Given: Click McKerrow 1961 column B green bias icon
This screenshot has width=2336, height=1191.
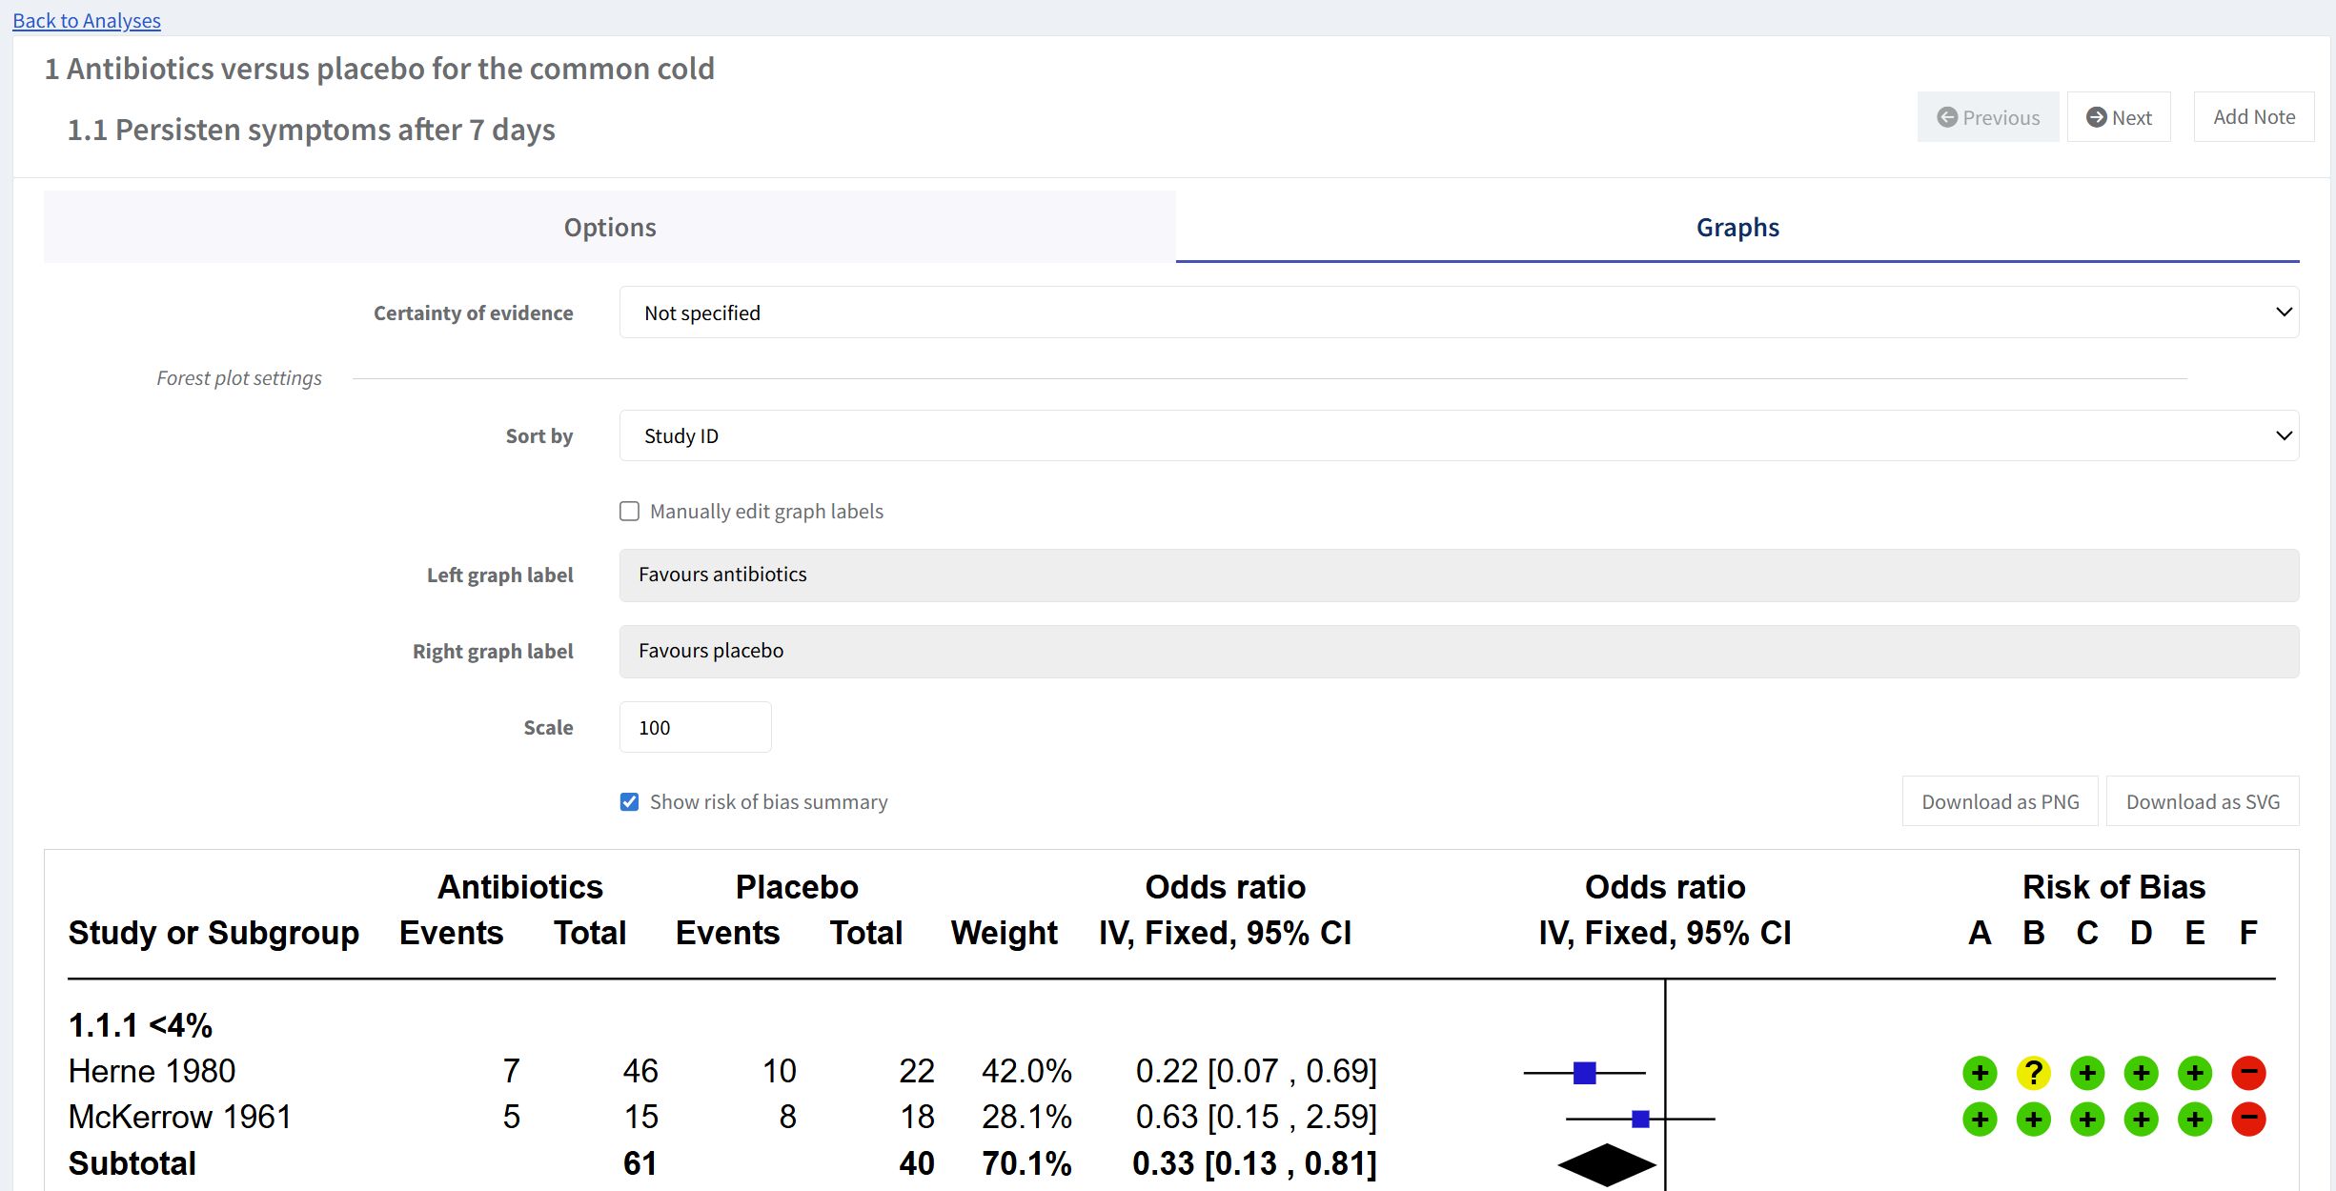Looking at the screenshot, I should click(2033, 1118).
